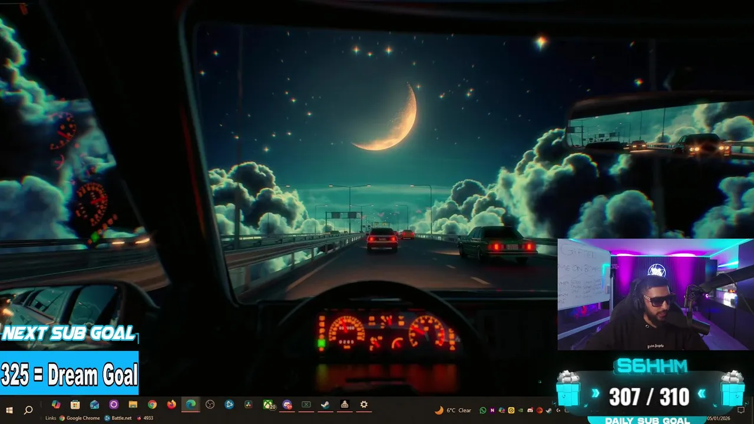Open the purple ring app icon

[x=114, y=405]
